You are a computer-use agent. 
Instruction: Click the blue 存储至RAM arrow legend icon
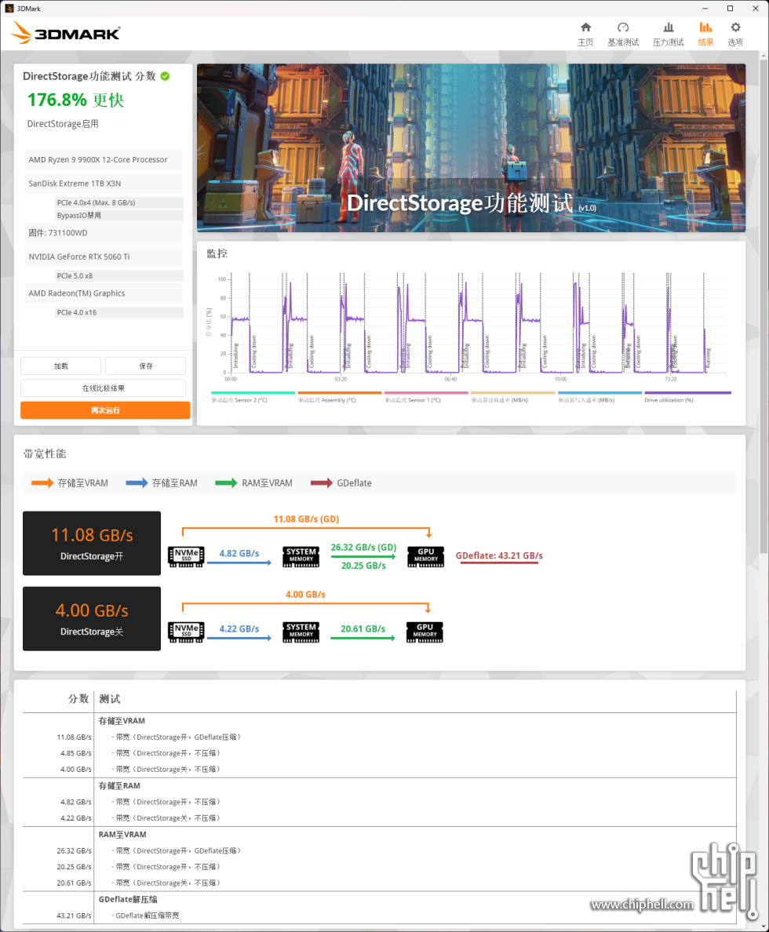click(x=137, y=482)
